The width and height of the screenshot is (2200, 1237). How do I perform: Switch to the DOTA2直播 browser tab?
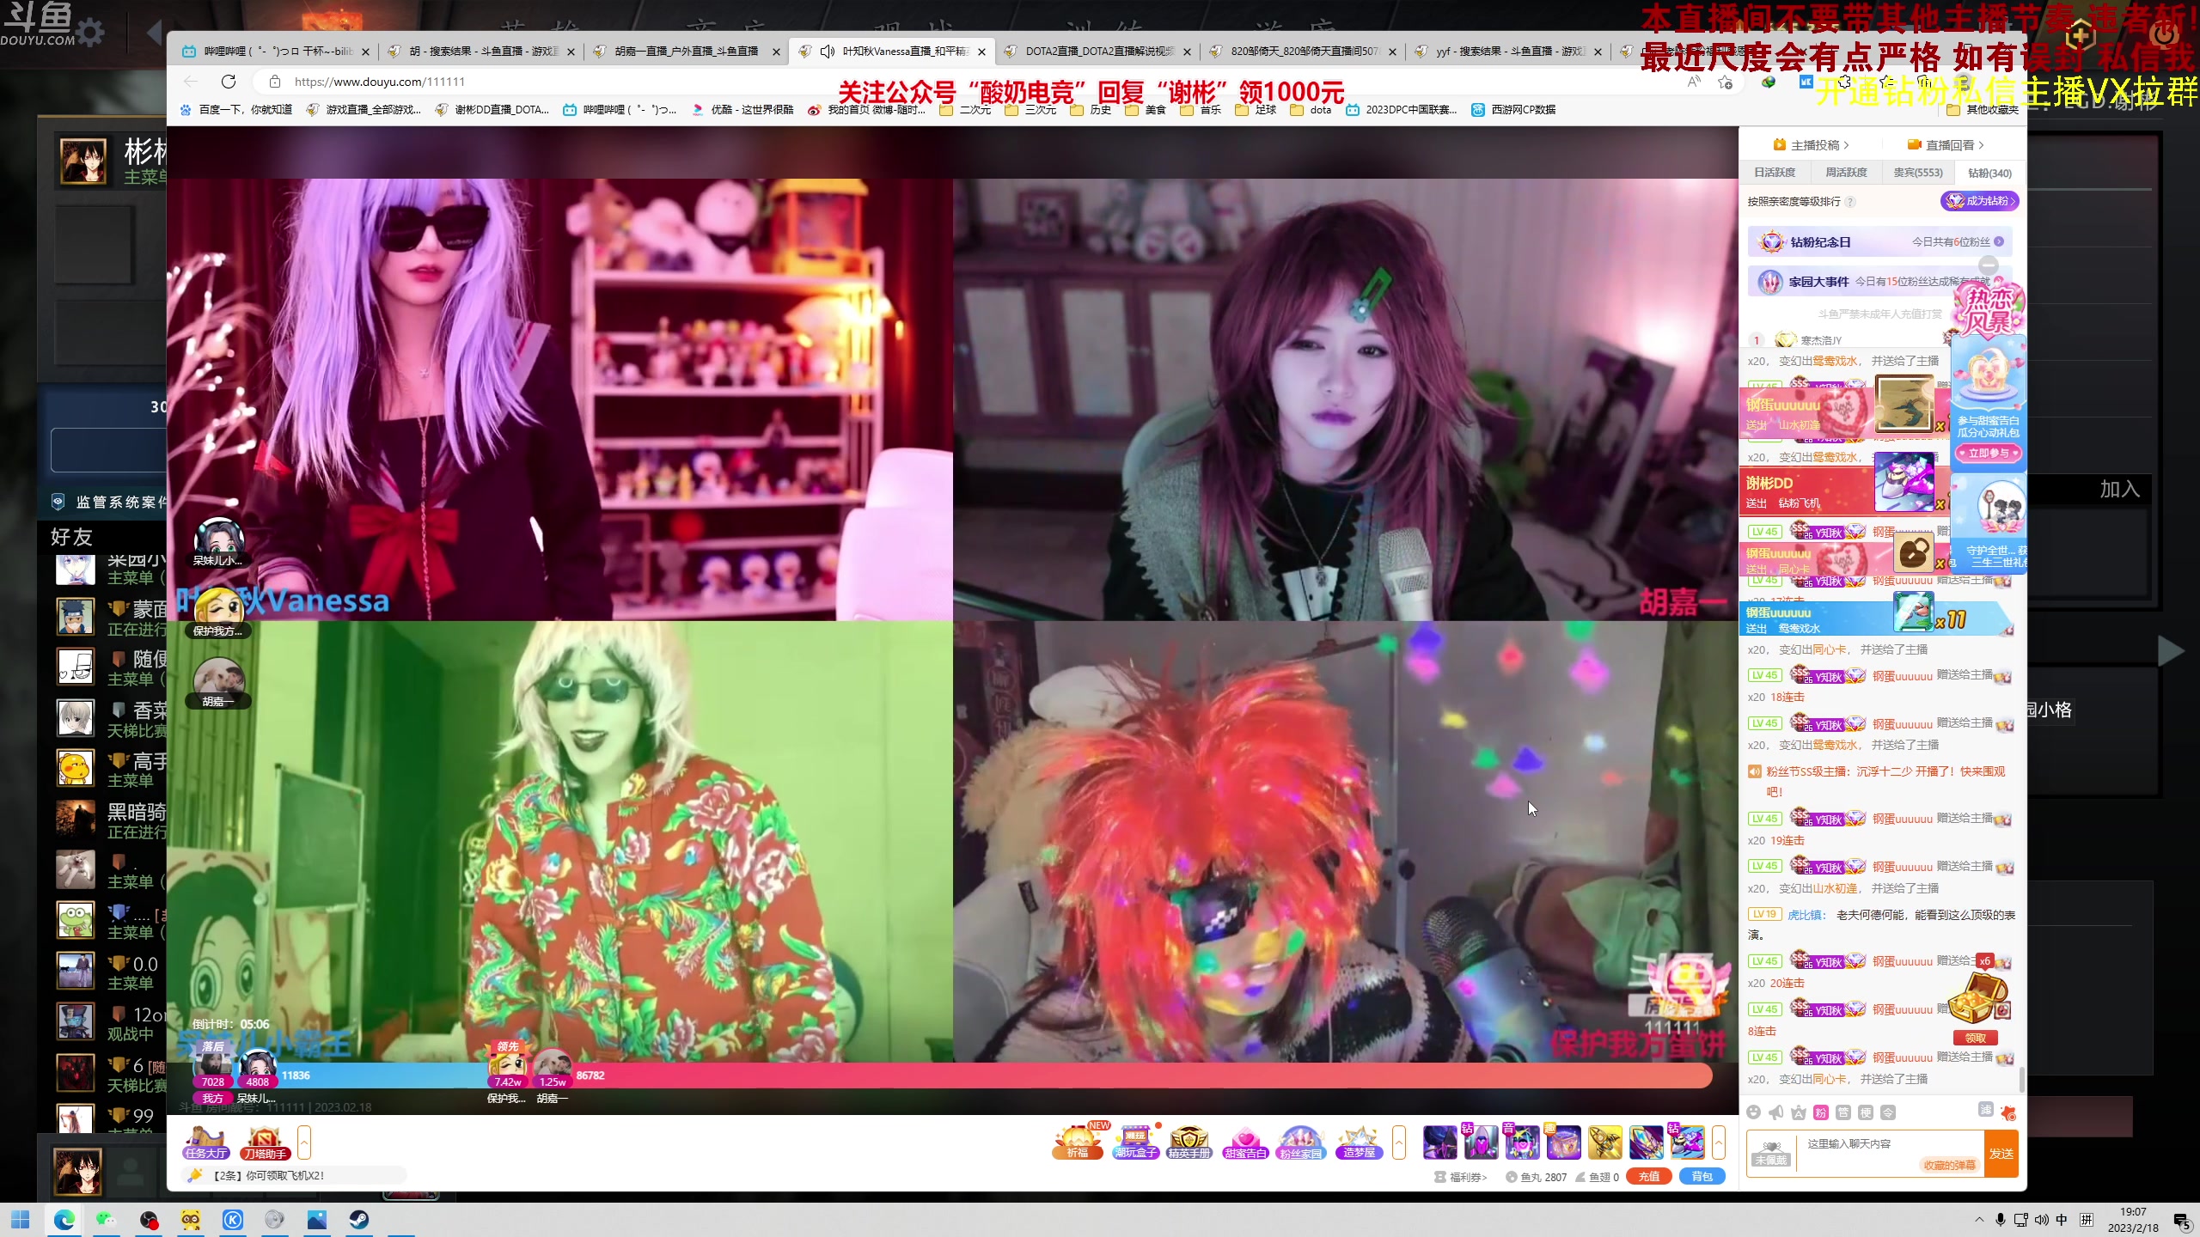pyautogui.click(x=1097, y=52)
